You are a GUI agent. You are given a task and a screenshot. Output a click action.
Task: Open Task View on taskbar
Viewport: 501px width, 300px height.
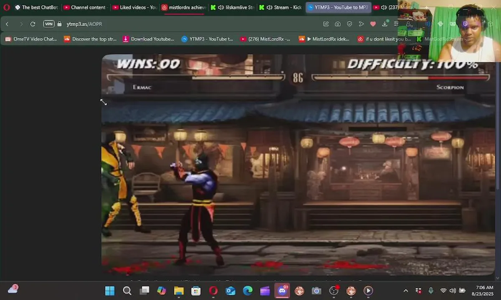tap(144, 290)
